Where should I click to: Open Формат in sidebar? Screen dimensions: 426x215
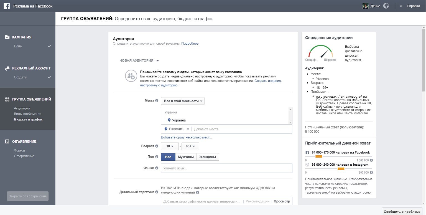tap(20, 150)
